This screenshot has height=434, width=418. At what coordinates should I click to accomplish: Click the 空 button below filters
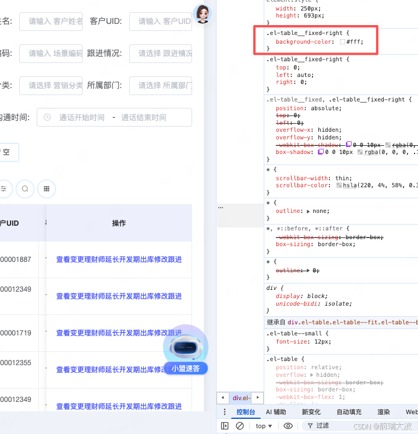[8, 152]
